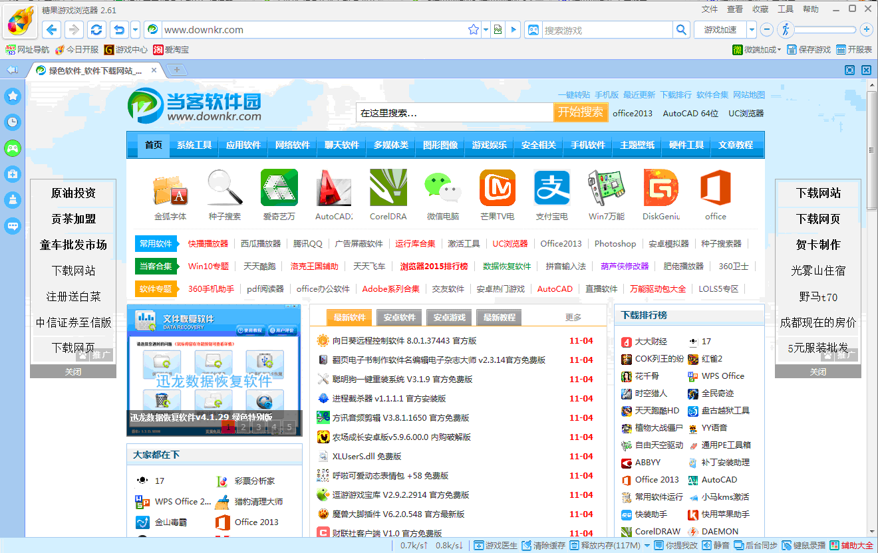
Task: Toggle 静音 mute in status bar
Action: pos(716,546)
